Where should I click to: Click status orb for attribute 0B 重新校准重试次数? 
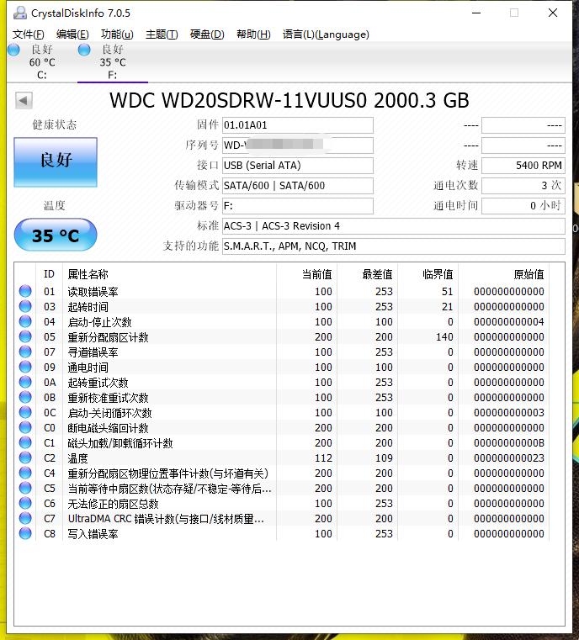25,397
